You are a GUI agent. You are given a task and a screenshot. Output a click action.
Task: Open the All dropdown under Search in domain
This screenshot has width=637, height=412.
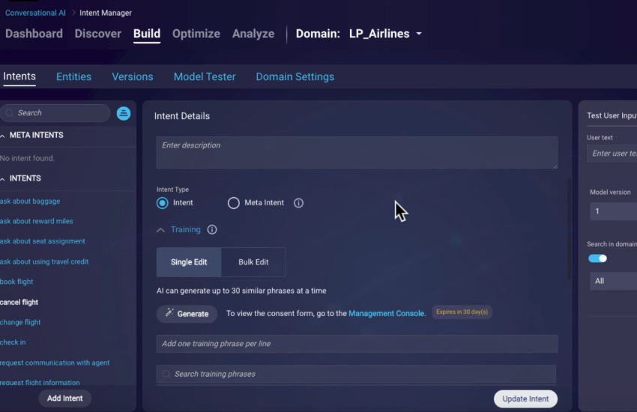pos(614,281)
